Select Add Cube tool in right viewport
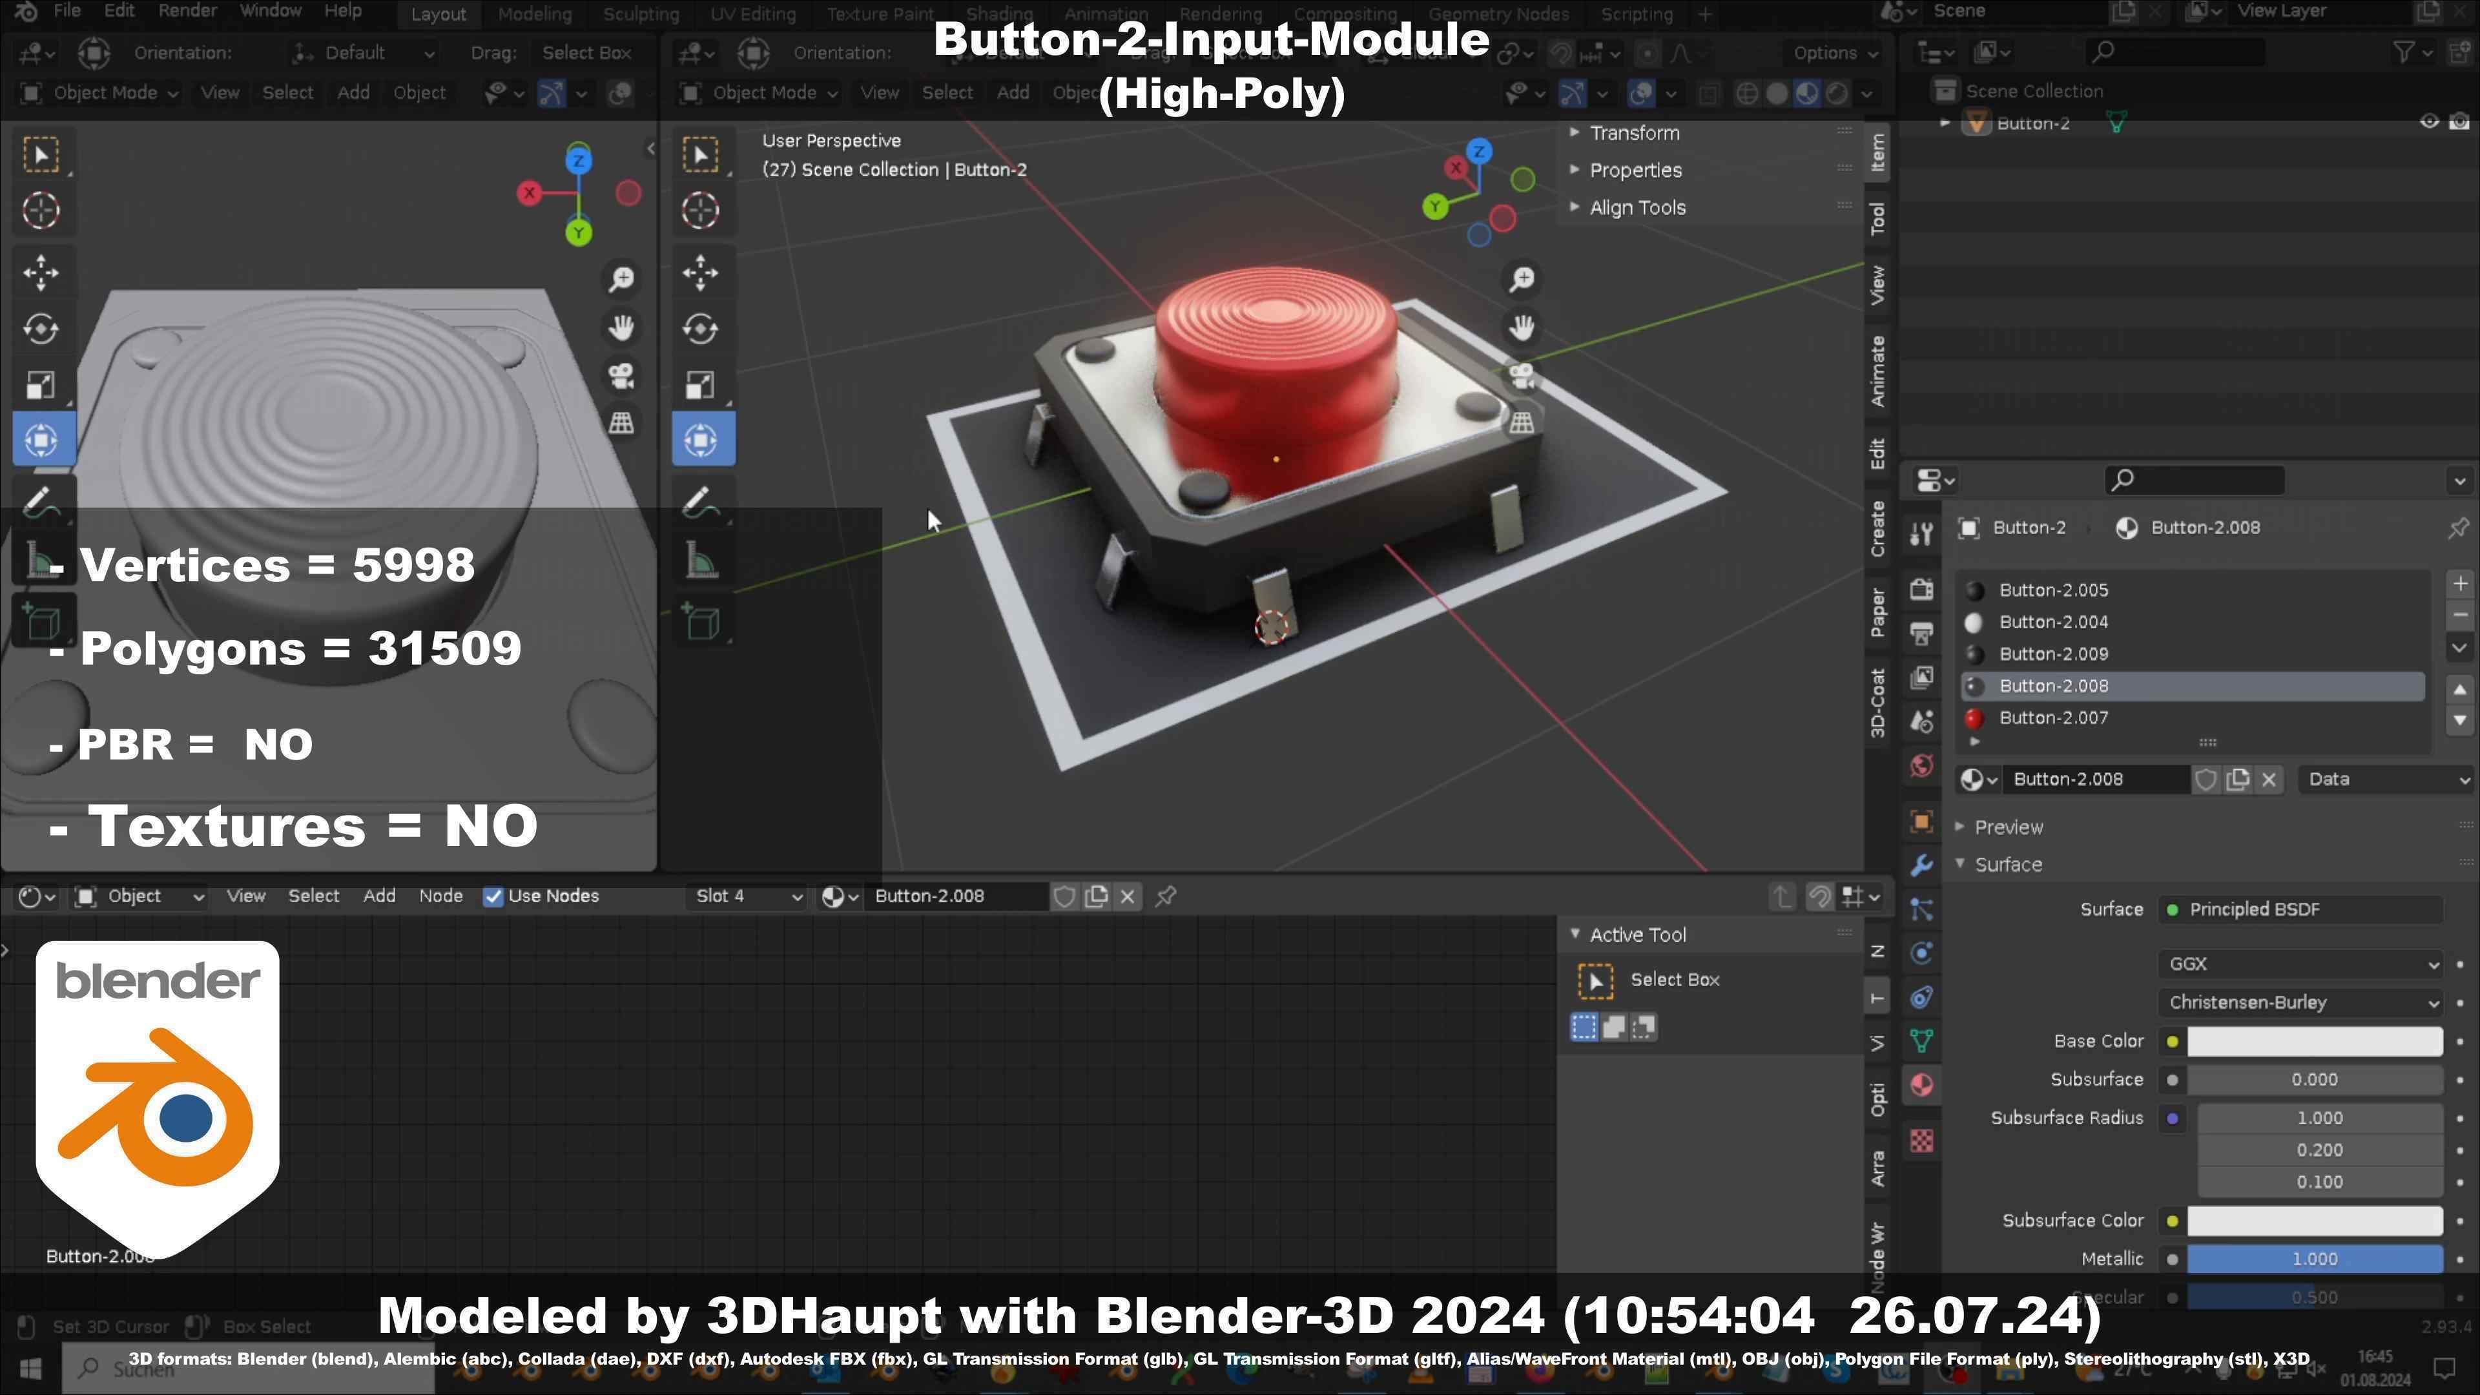2480x1395 pixels. pyautogui.click(x=702, y=622)
